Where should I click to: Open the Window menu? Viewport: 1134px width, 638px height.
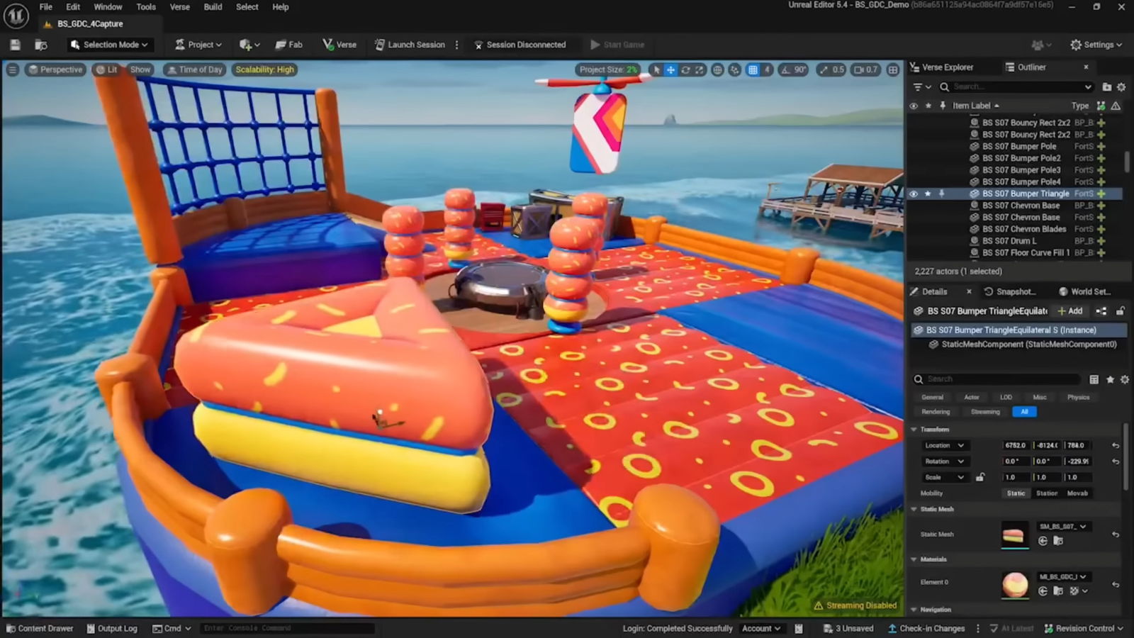(x=108, y=7)
